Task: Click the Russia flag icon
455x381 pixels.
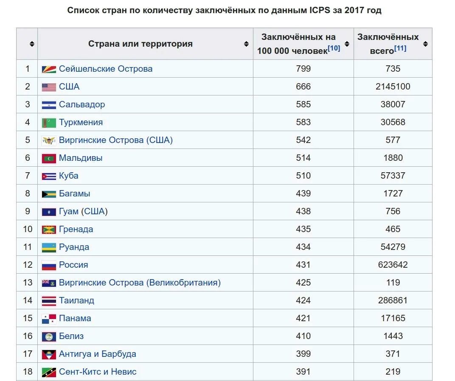Action: click(x=49, y=265)
